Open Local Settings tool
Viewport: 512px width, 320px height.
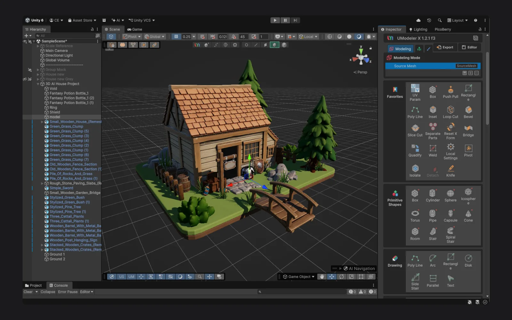pos(451,151)
